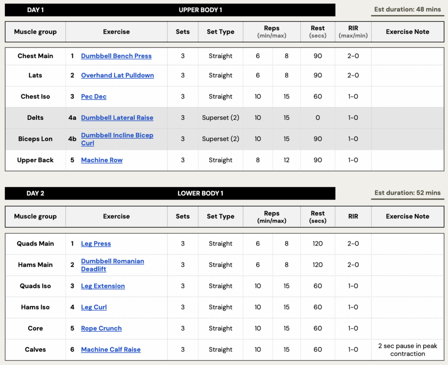The width and height of the screenshot is (448, 365).
Task: Select the Rope Crunch link
Action: pyautogui.click(x=101, y=328)
